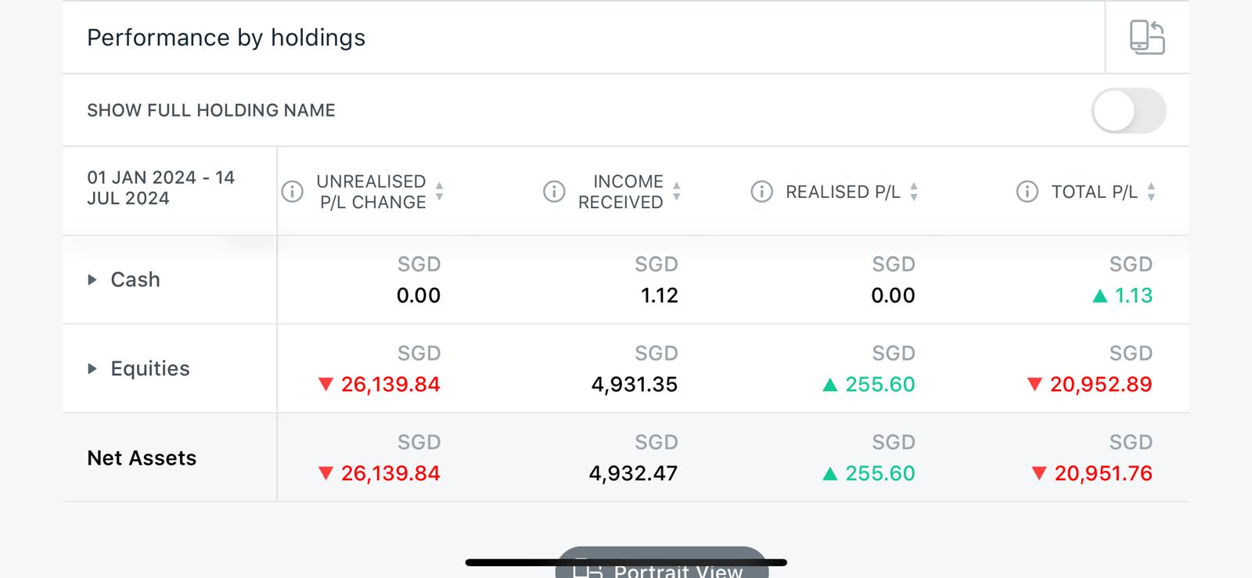This screenshot has width=1252, height=578.
Task: Open info icon for Total P/L
Action: (1027, 192)
